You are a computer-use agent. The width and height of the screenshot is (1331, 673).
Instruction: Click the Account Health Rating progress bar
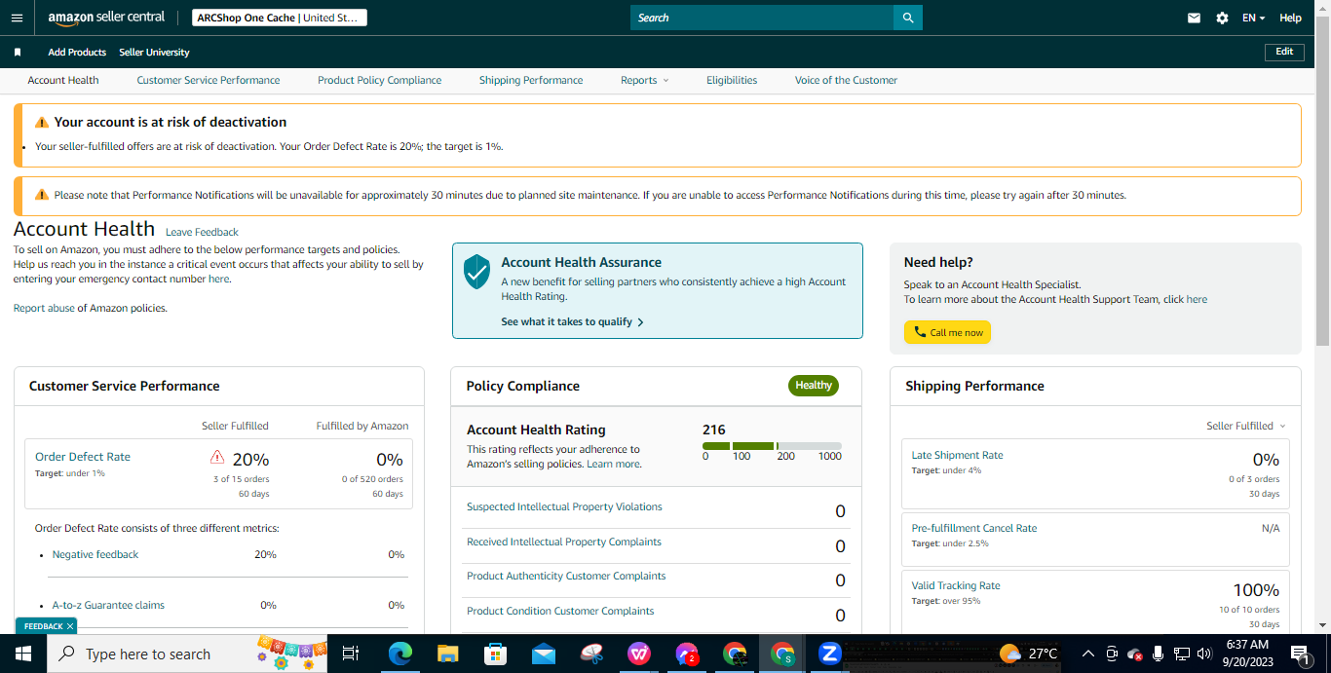[772, 446]
